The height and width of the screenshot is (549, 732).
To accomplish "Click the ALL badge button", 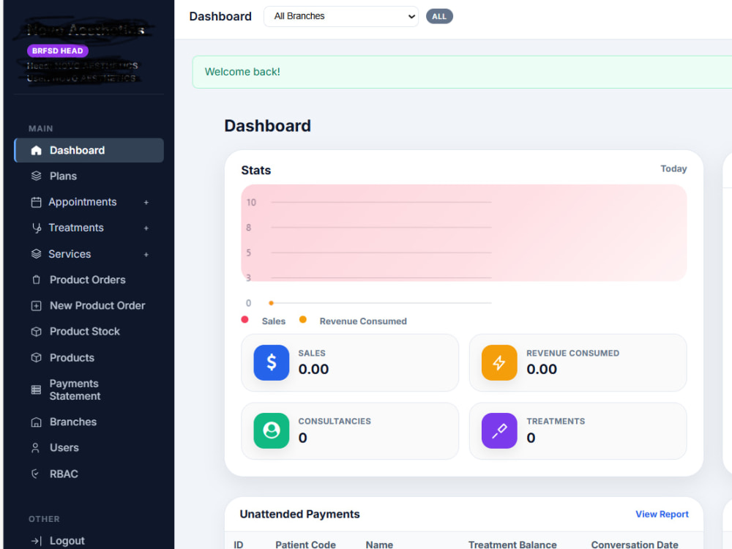I will pos(438,16).
